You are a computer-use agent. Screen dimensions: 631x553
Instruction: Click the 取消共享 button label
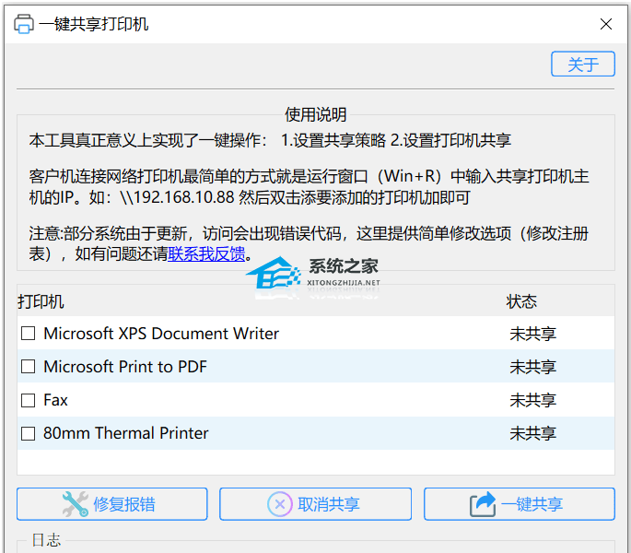pos(329,504)
